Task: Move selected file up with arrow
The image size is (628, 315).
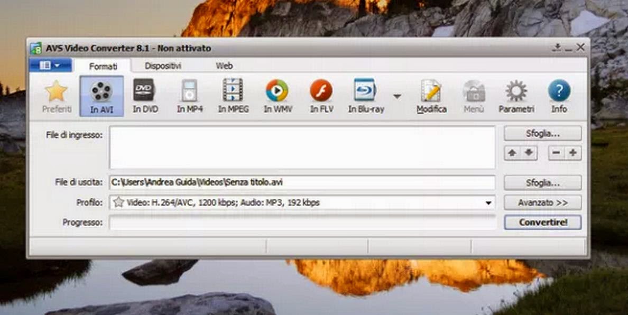Action: pyautogui.click(x=512, y=153)
